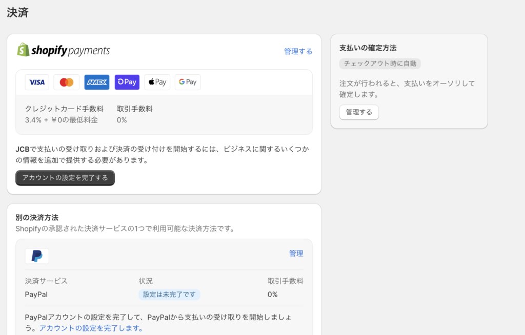The image size is (525, 335).
Task: Click the Shopifyの承認された決済サービス description
Action: (x=125, y=229)
